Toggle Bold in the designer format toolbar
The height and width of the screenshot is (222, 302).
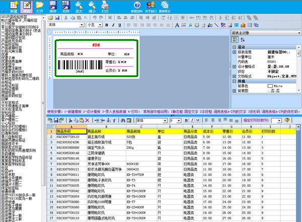[x=106, y=25]
